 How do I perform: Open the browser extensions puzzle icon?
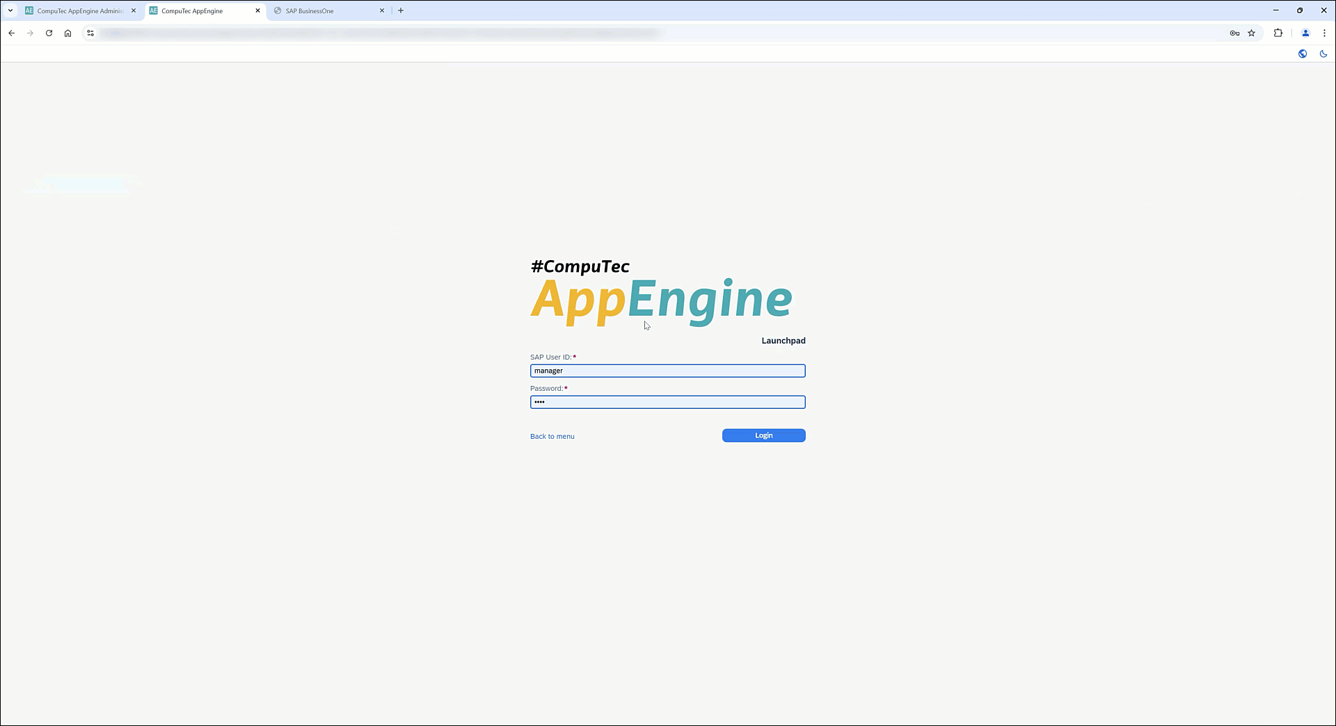(x=1278, y=33)
